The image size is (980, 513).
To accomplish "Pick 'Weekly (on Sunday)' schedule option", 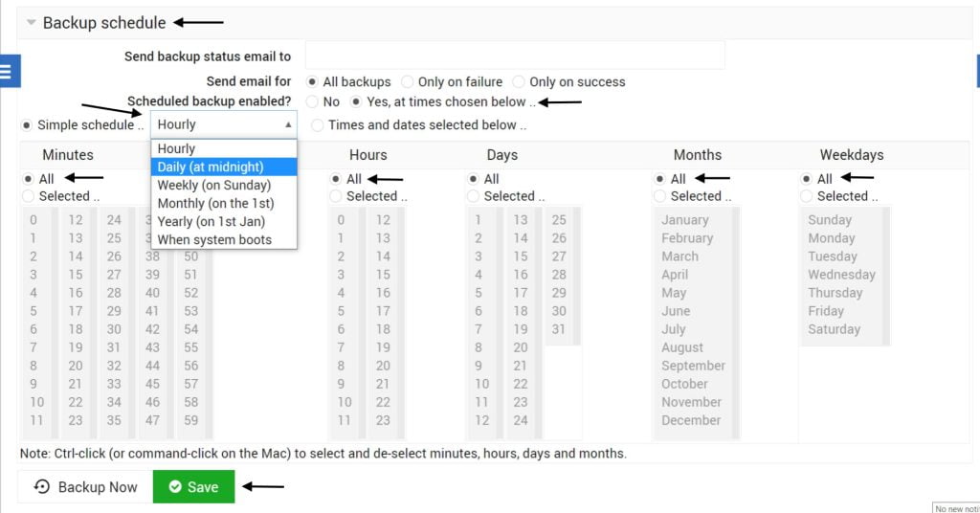I will click(214, 185).
